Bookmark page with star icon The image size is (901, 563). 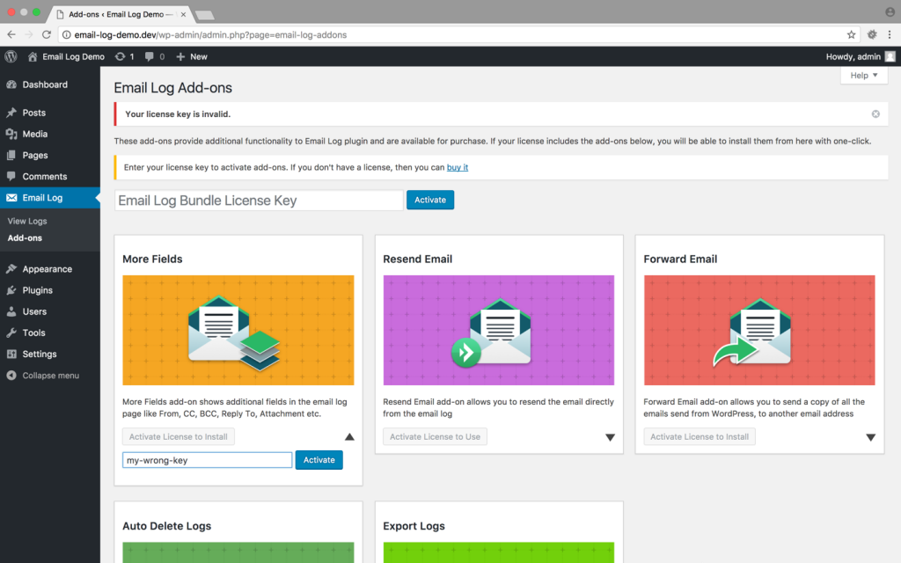[851, 34]
